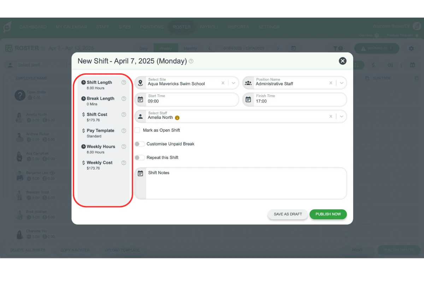
Task: Open roster settings gear icon in background
Action: coord(411,48)
